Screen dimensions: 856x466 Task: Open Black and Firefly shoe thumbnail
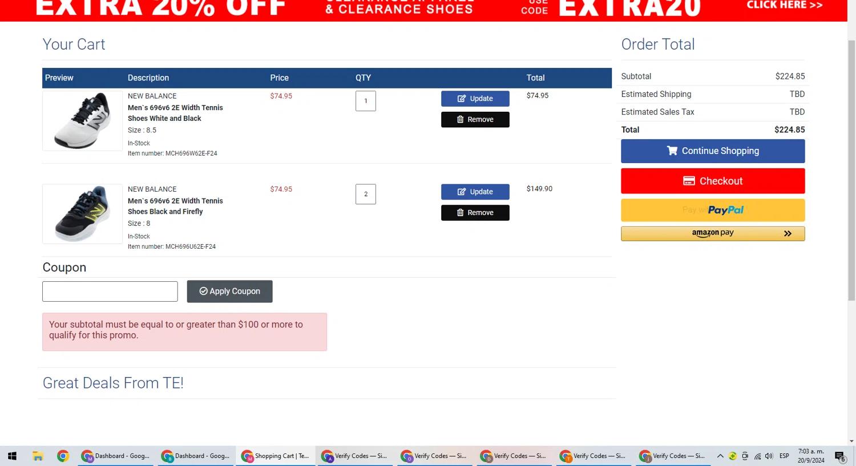pyautogui.click(x=83, y=214)
